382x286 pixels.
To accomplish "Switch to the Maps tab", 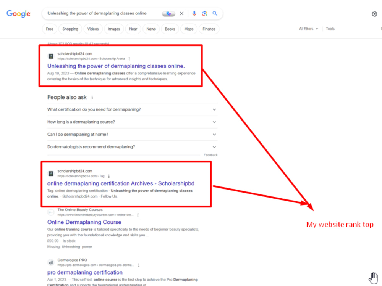I will [x=189, y=29].
